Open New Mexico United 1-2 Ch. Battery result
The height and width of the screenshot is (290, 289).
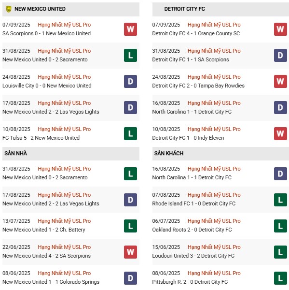(44, 230)
